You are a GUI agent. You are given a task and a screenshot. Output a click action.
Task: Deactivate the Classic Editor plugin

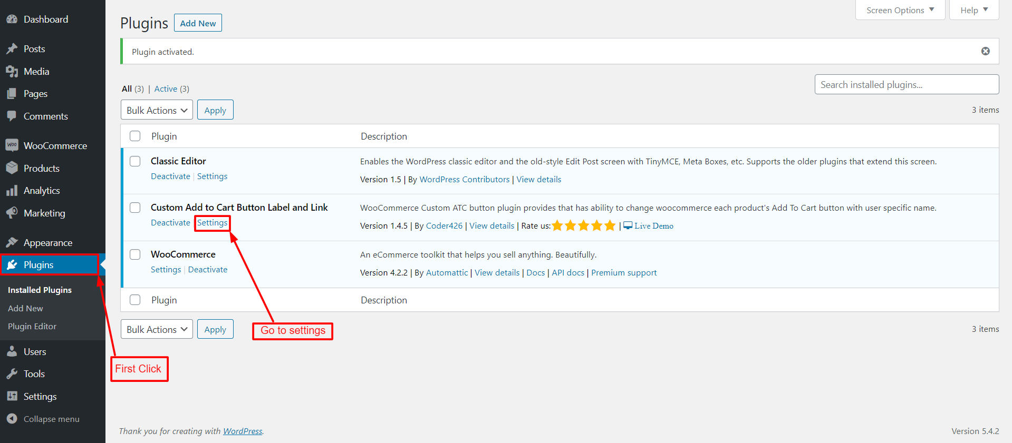[170, 176]
